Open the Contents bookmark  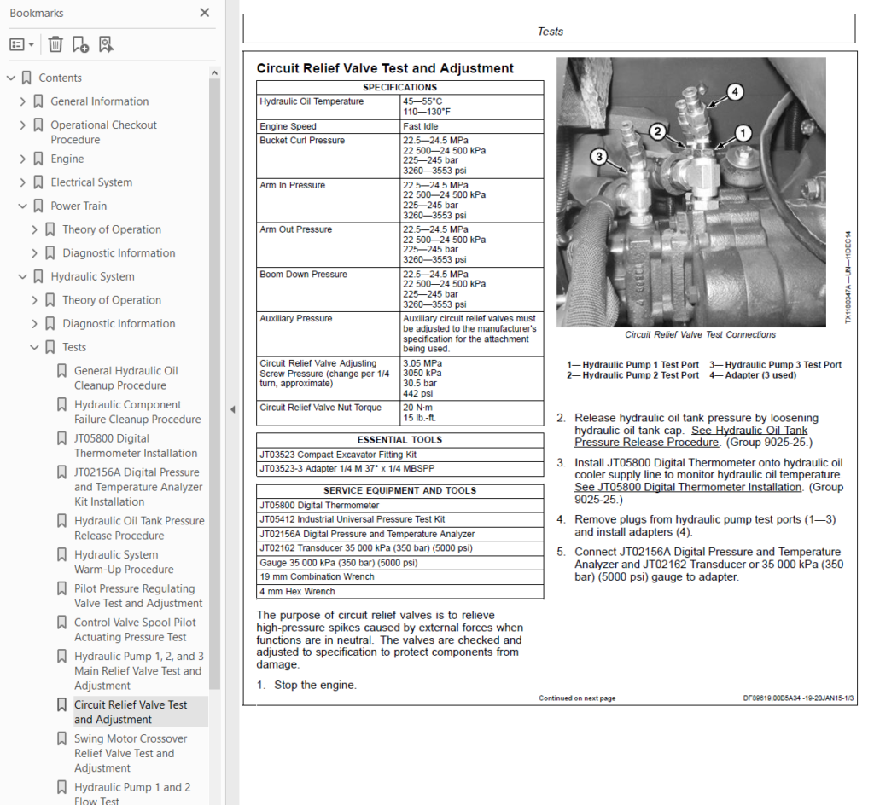[x=61, y=78]
